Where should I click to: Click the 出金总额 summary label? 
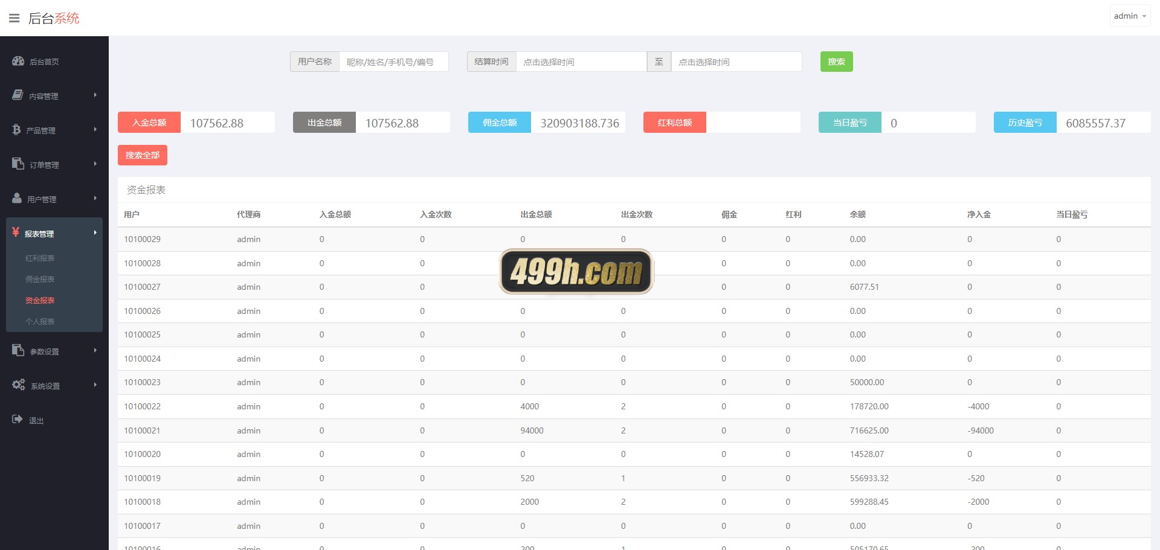[x=324, y=123]
